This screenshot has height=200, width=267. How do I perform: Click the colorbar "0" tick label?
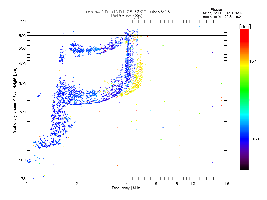(250, 100)
